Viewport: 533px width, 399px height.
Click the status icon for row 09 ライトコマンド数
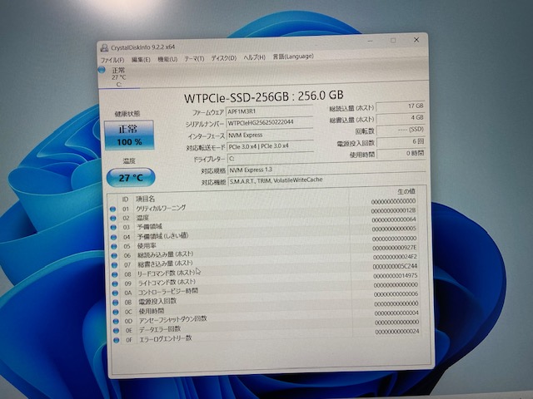(x=115, y=283)
